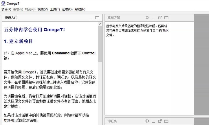Click heading 五分钟内学会使用 OmegaT!
Viewport: 209px width, 125px height.
coord(34,30)
